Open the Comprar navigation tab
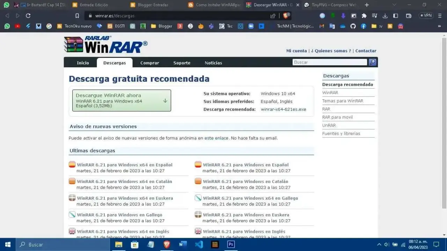447x251 pixels. pos(149,63)
